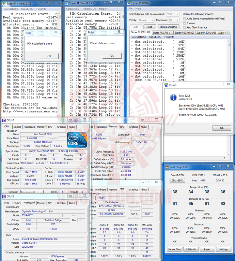Image resolution: width=235 pixels, height=261 pixels.
Task: Open the pi digits dropdown showing 32M
Action: click(x=173, y=14)
